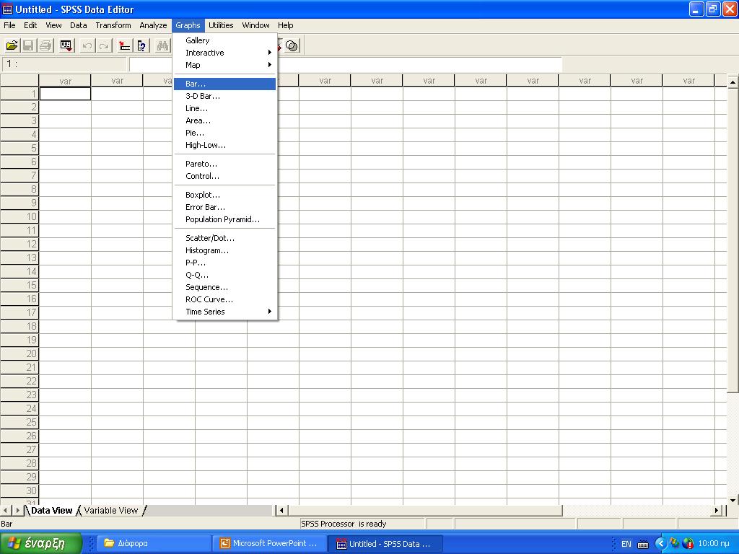This screenshot has width=739, height=554.
Task: Click the Go to Case icon
Action: pyautogui.click(x=124, y=45)
